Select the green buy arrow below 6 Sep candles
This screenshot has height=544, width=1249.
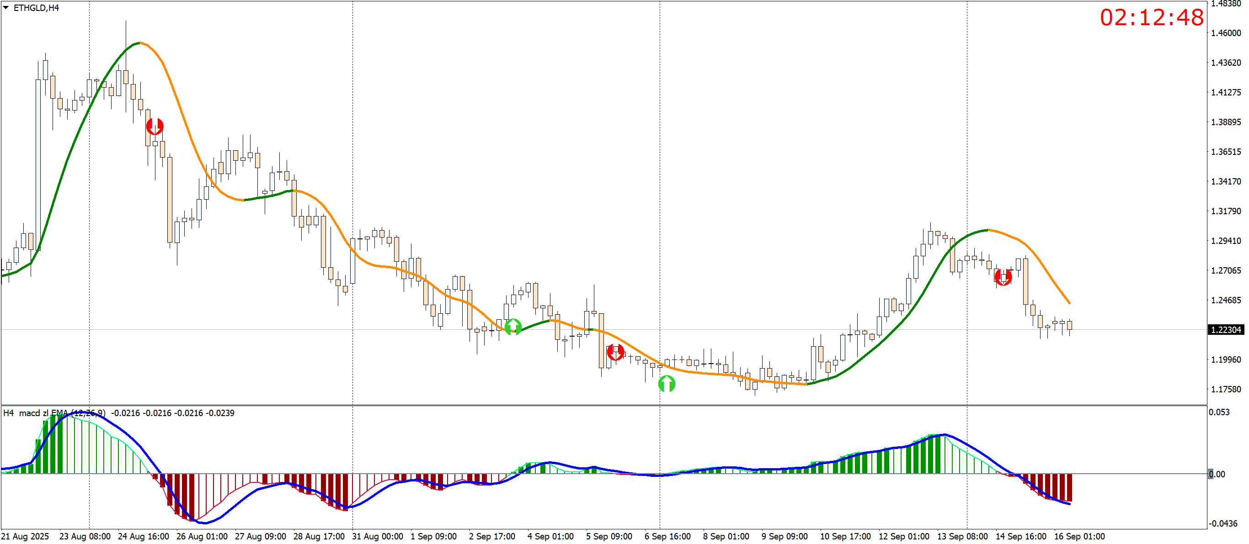click(x=667, y=384)
